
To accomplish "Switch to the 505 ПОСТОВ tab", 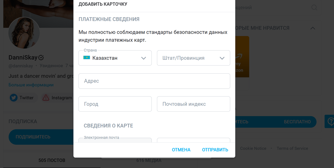I will tap(52, 160).
